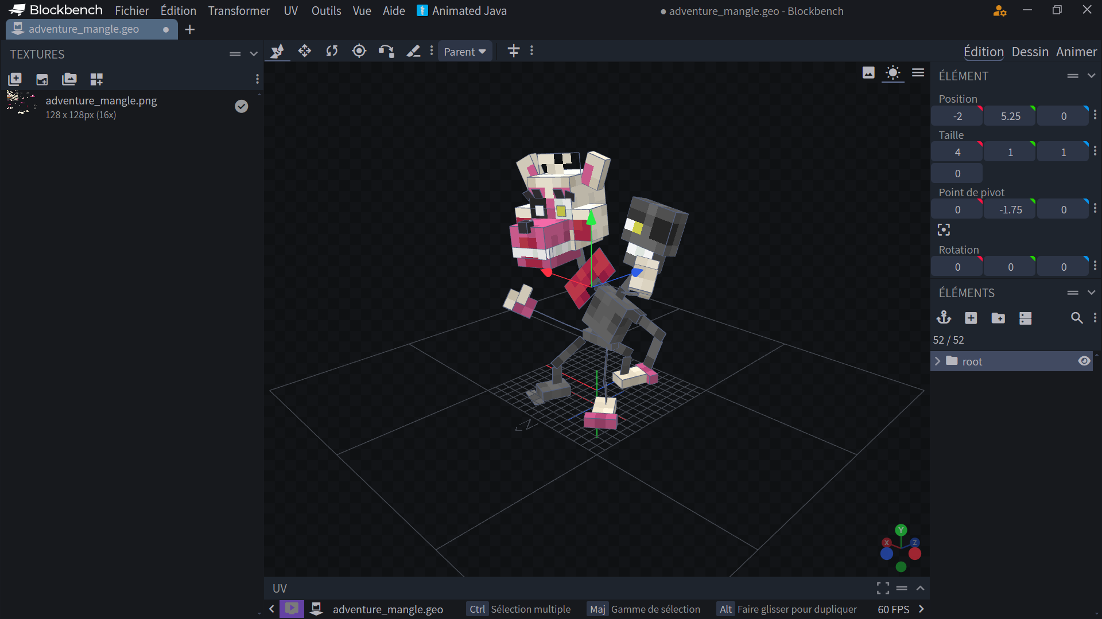
Task: Open the Textures toolbar overflow menu
Action: point(257,79)
